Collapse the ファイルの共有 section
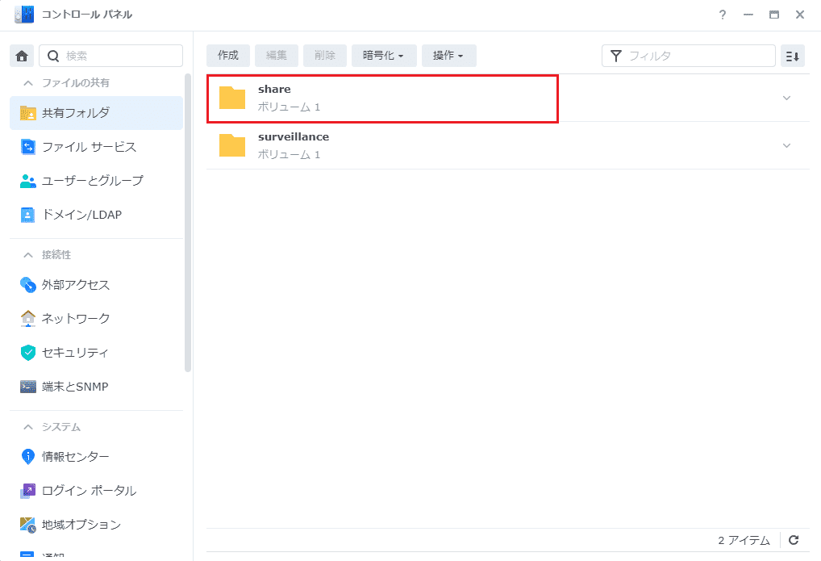821x561 pixels. click(28, 83)
